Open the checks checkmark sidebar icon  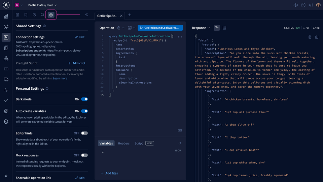6,100
